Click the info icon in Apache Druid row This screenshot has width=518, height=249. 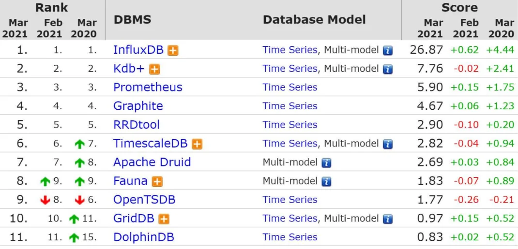[327, 163]
